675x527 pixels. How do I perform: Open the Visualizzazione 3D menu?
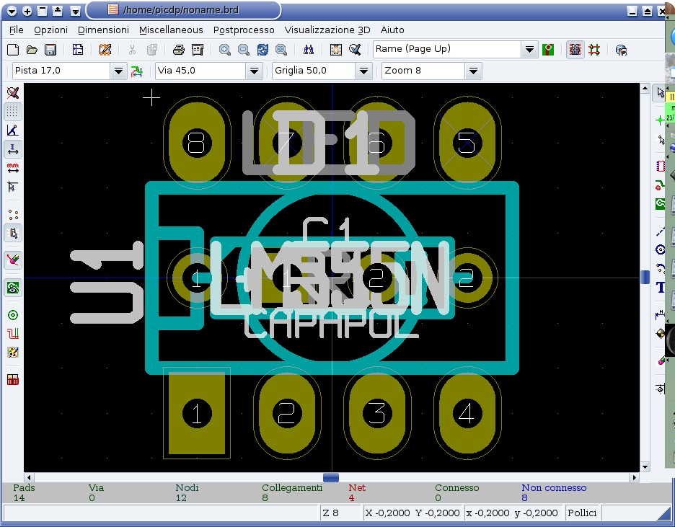point(327,30)
